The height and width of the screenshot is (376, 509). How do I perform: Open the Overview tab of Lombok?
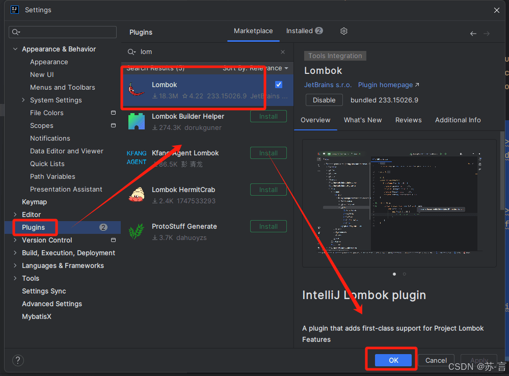click(315, 120)
